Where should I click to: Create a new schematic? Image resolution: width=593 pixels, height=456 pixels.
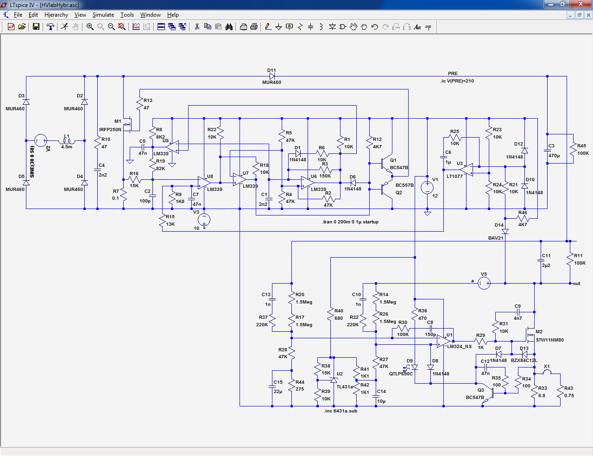[x=11, y=27]
